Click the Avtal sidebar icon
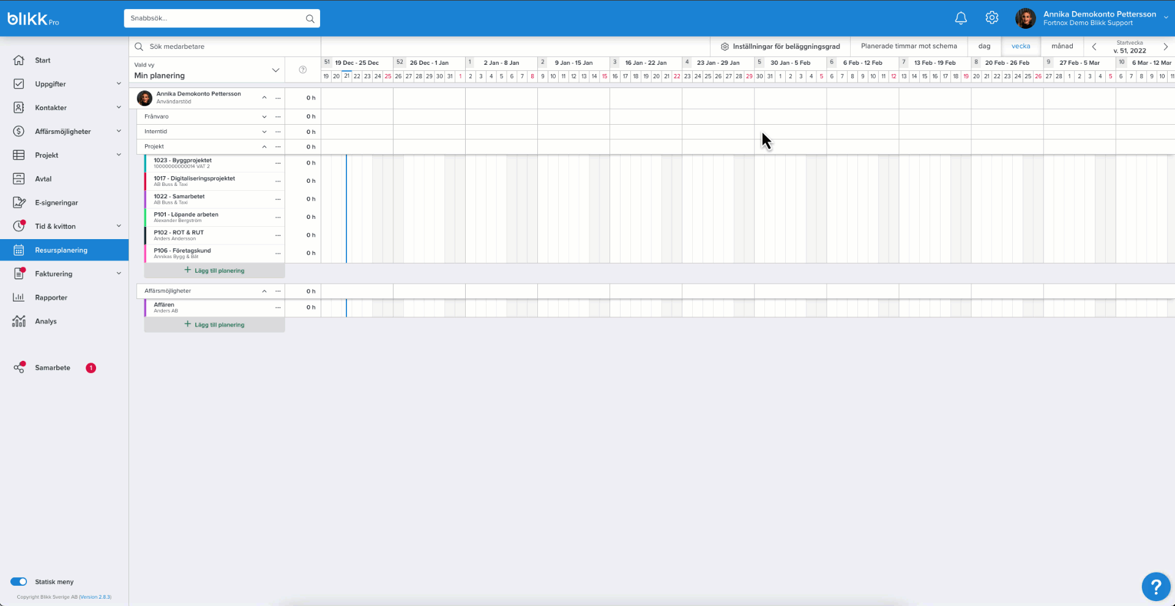The height and width of the screenshot is (606, 1175). click(19, 179)
